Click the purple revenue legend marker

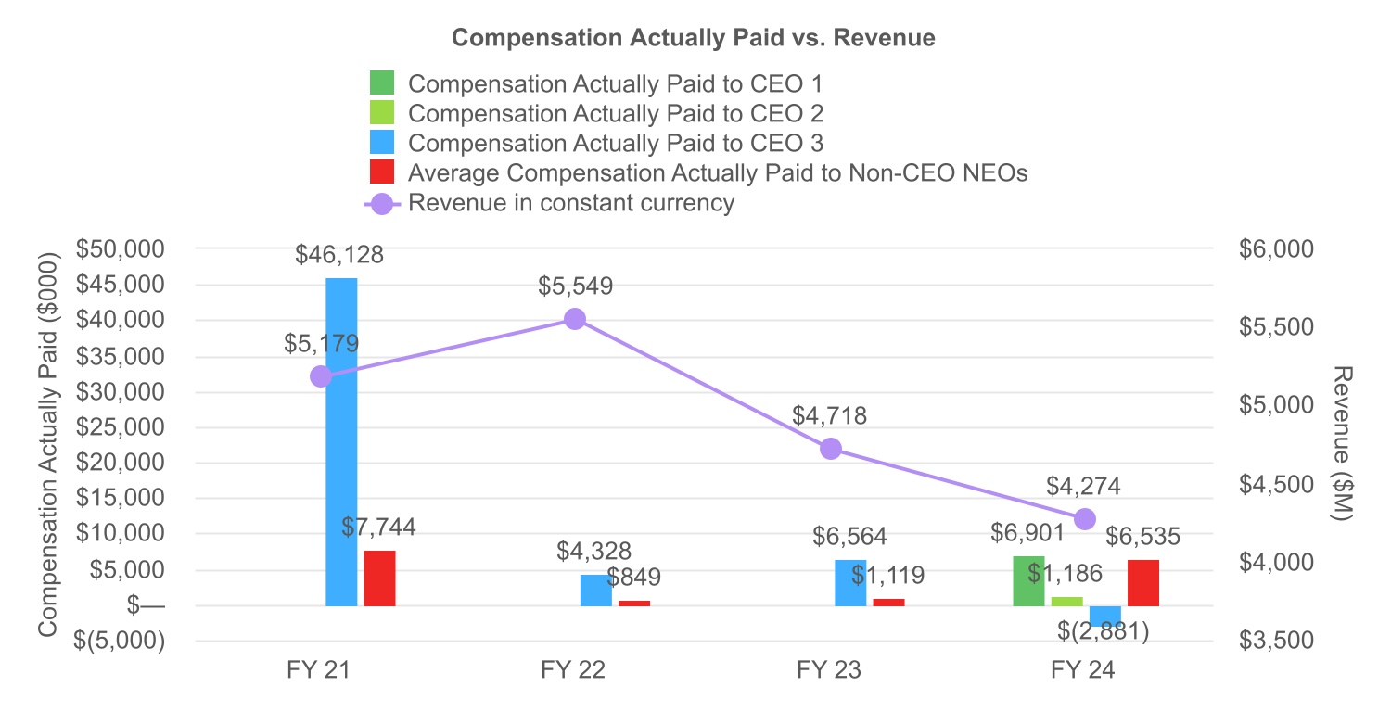point(382,202)
